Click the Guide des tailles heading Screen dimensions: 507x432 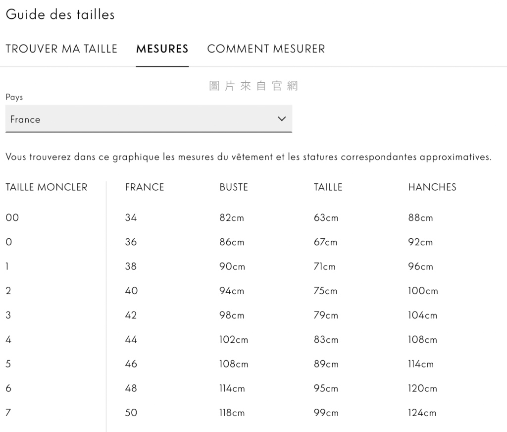60,15
